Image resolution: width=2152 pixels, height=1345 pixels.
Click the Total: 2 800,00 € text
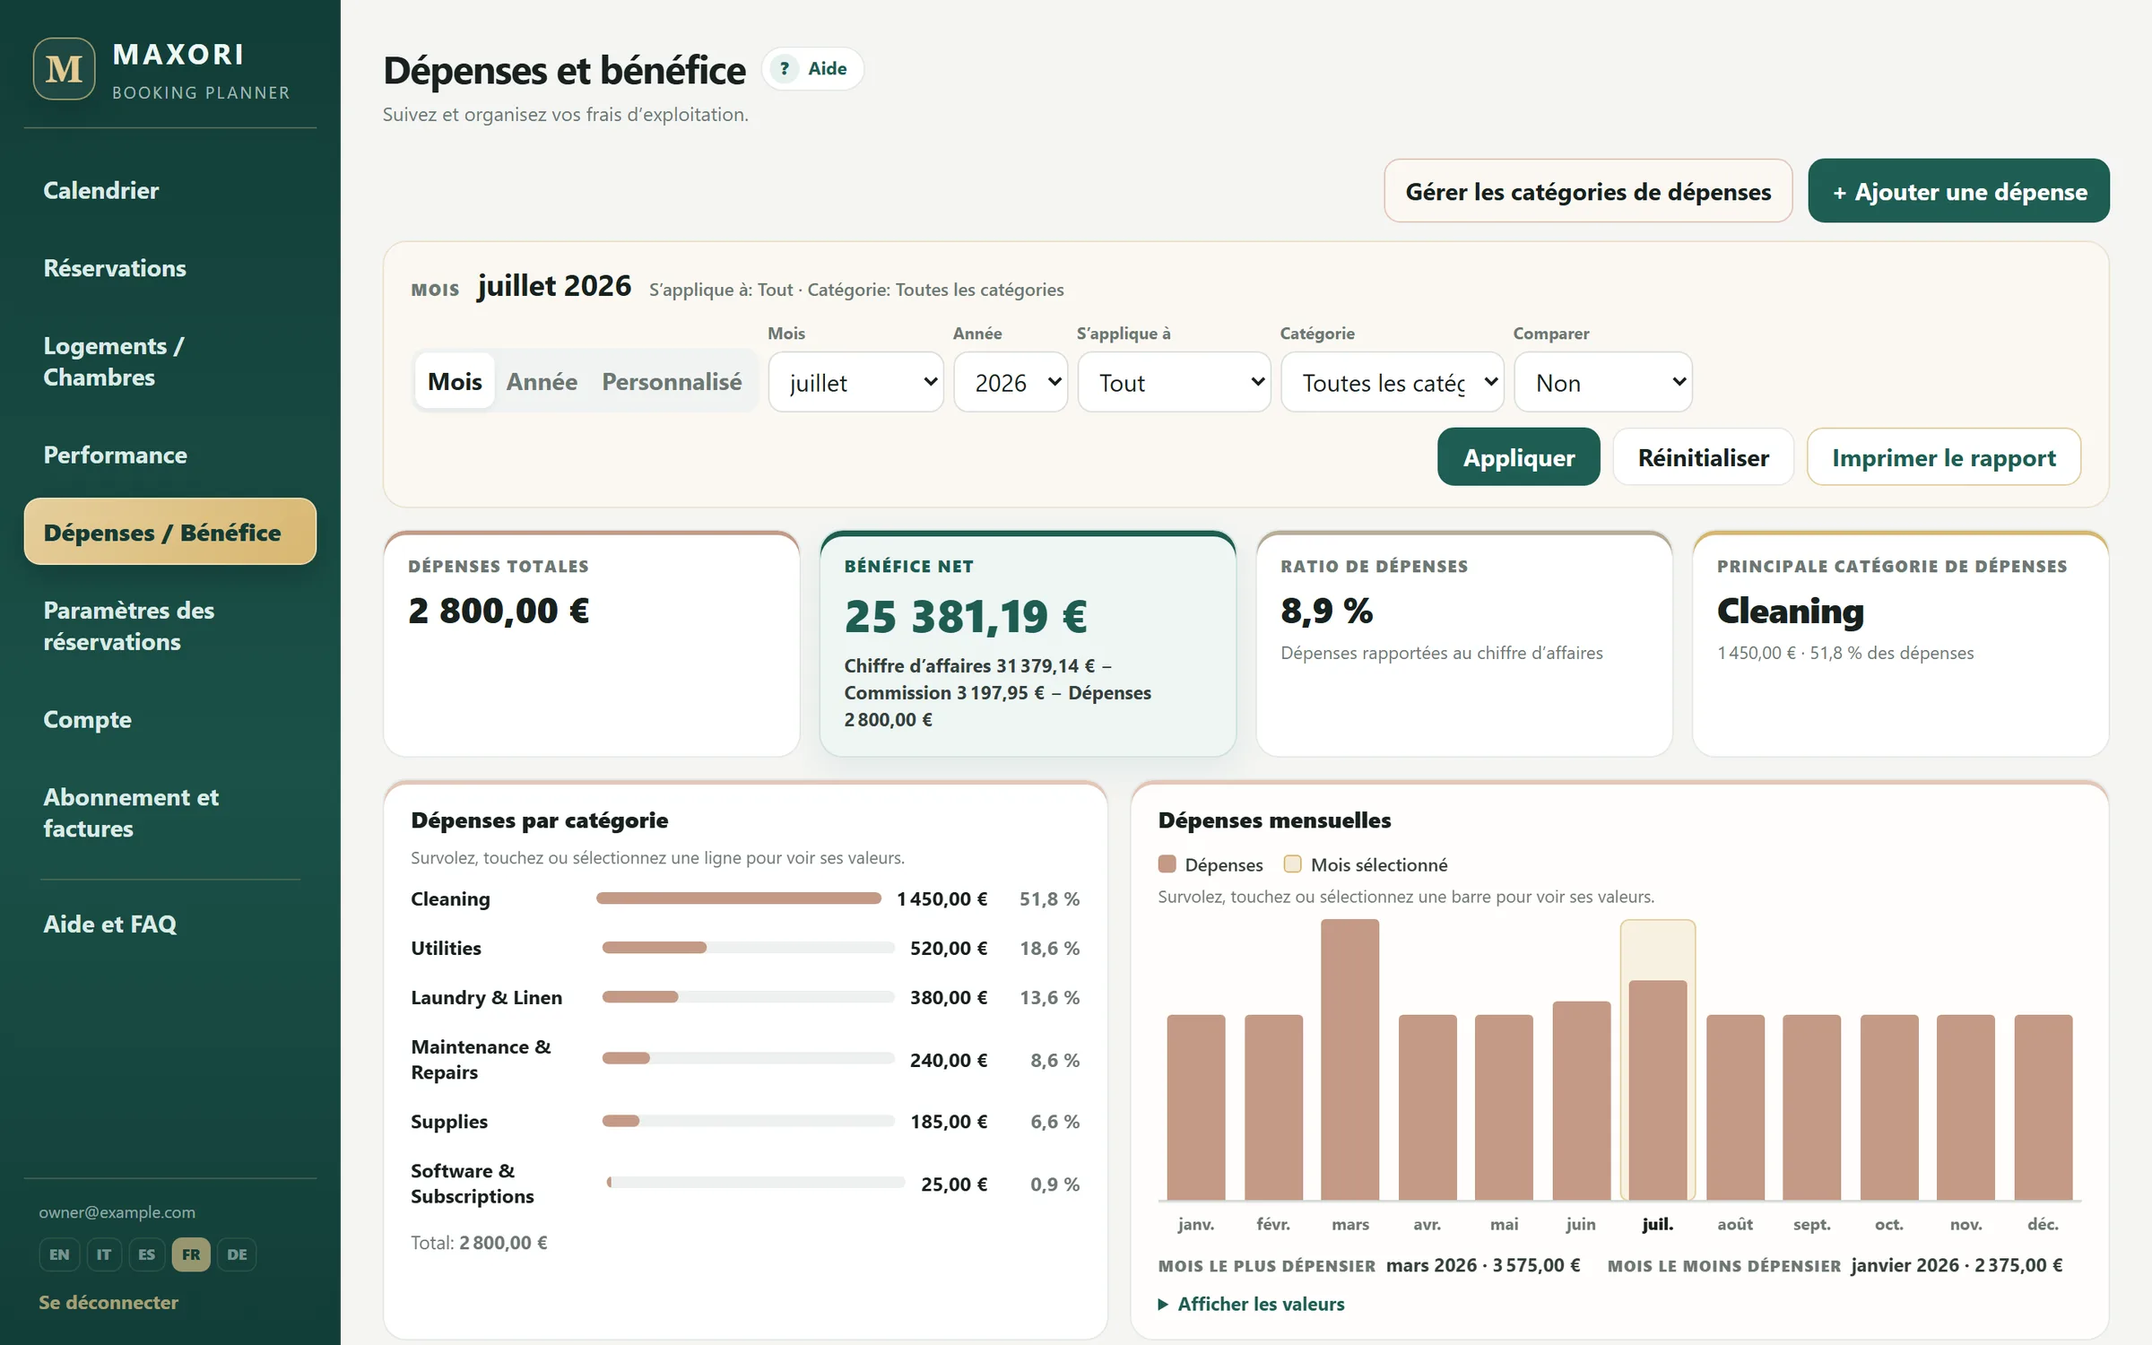[x=479, y=1243]
